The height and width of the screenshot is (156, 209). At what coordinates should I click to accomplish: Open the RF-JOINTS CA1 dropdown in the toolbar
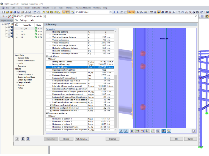[111, 12]
